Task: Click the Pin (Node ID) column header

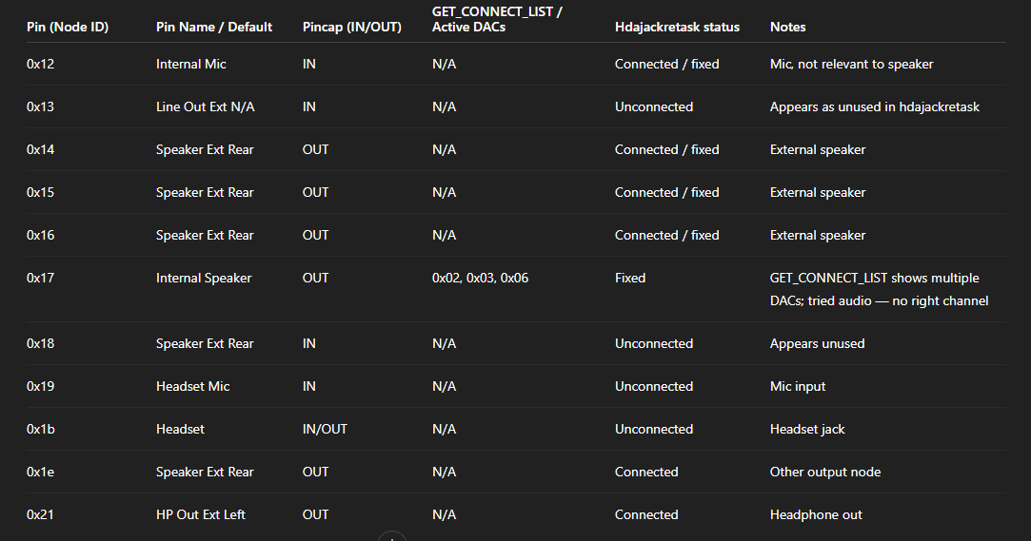Action: tap(68, 27)
